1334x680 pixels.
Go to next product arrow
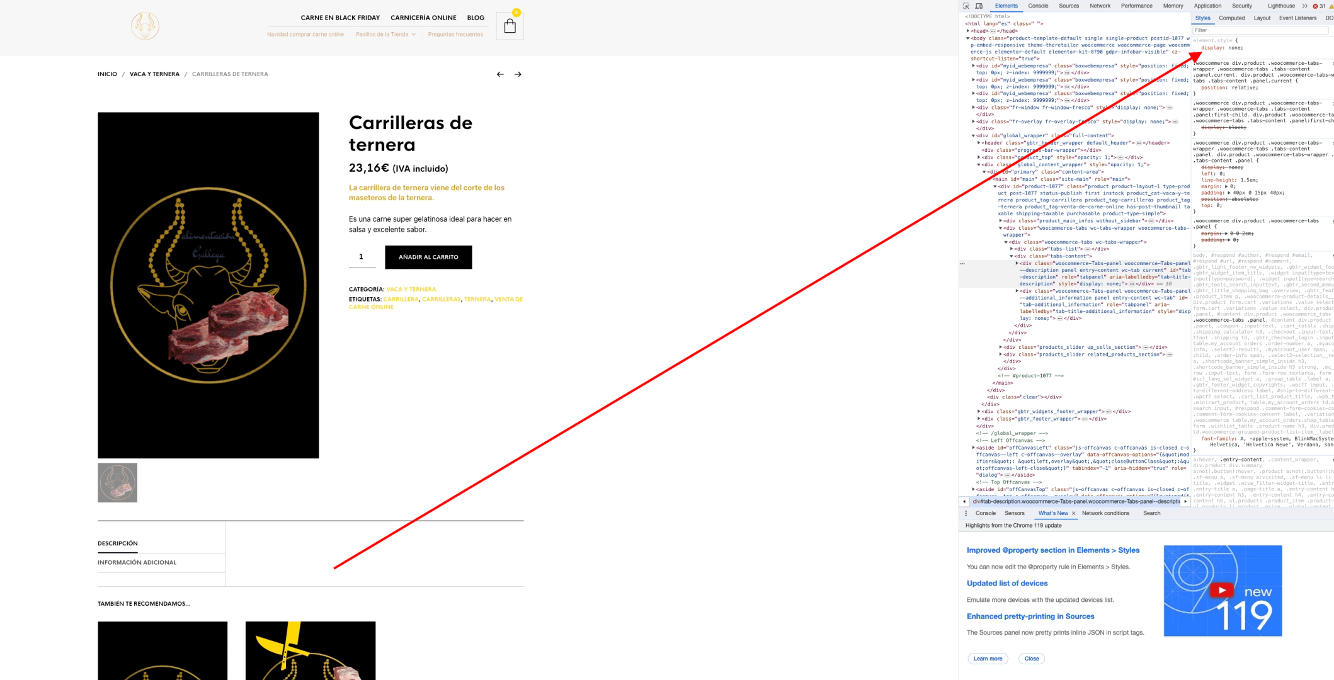(518, 74)
